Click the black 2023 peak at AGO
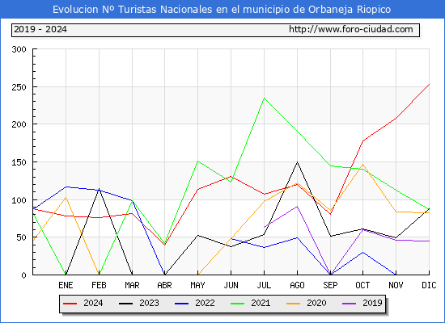The image size is (445, 323). [297, 162]
